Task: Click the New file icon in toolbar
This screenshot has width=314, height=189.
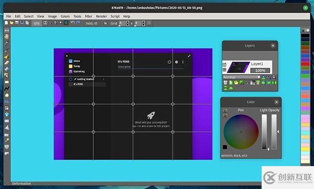Action: coord(6,23)
